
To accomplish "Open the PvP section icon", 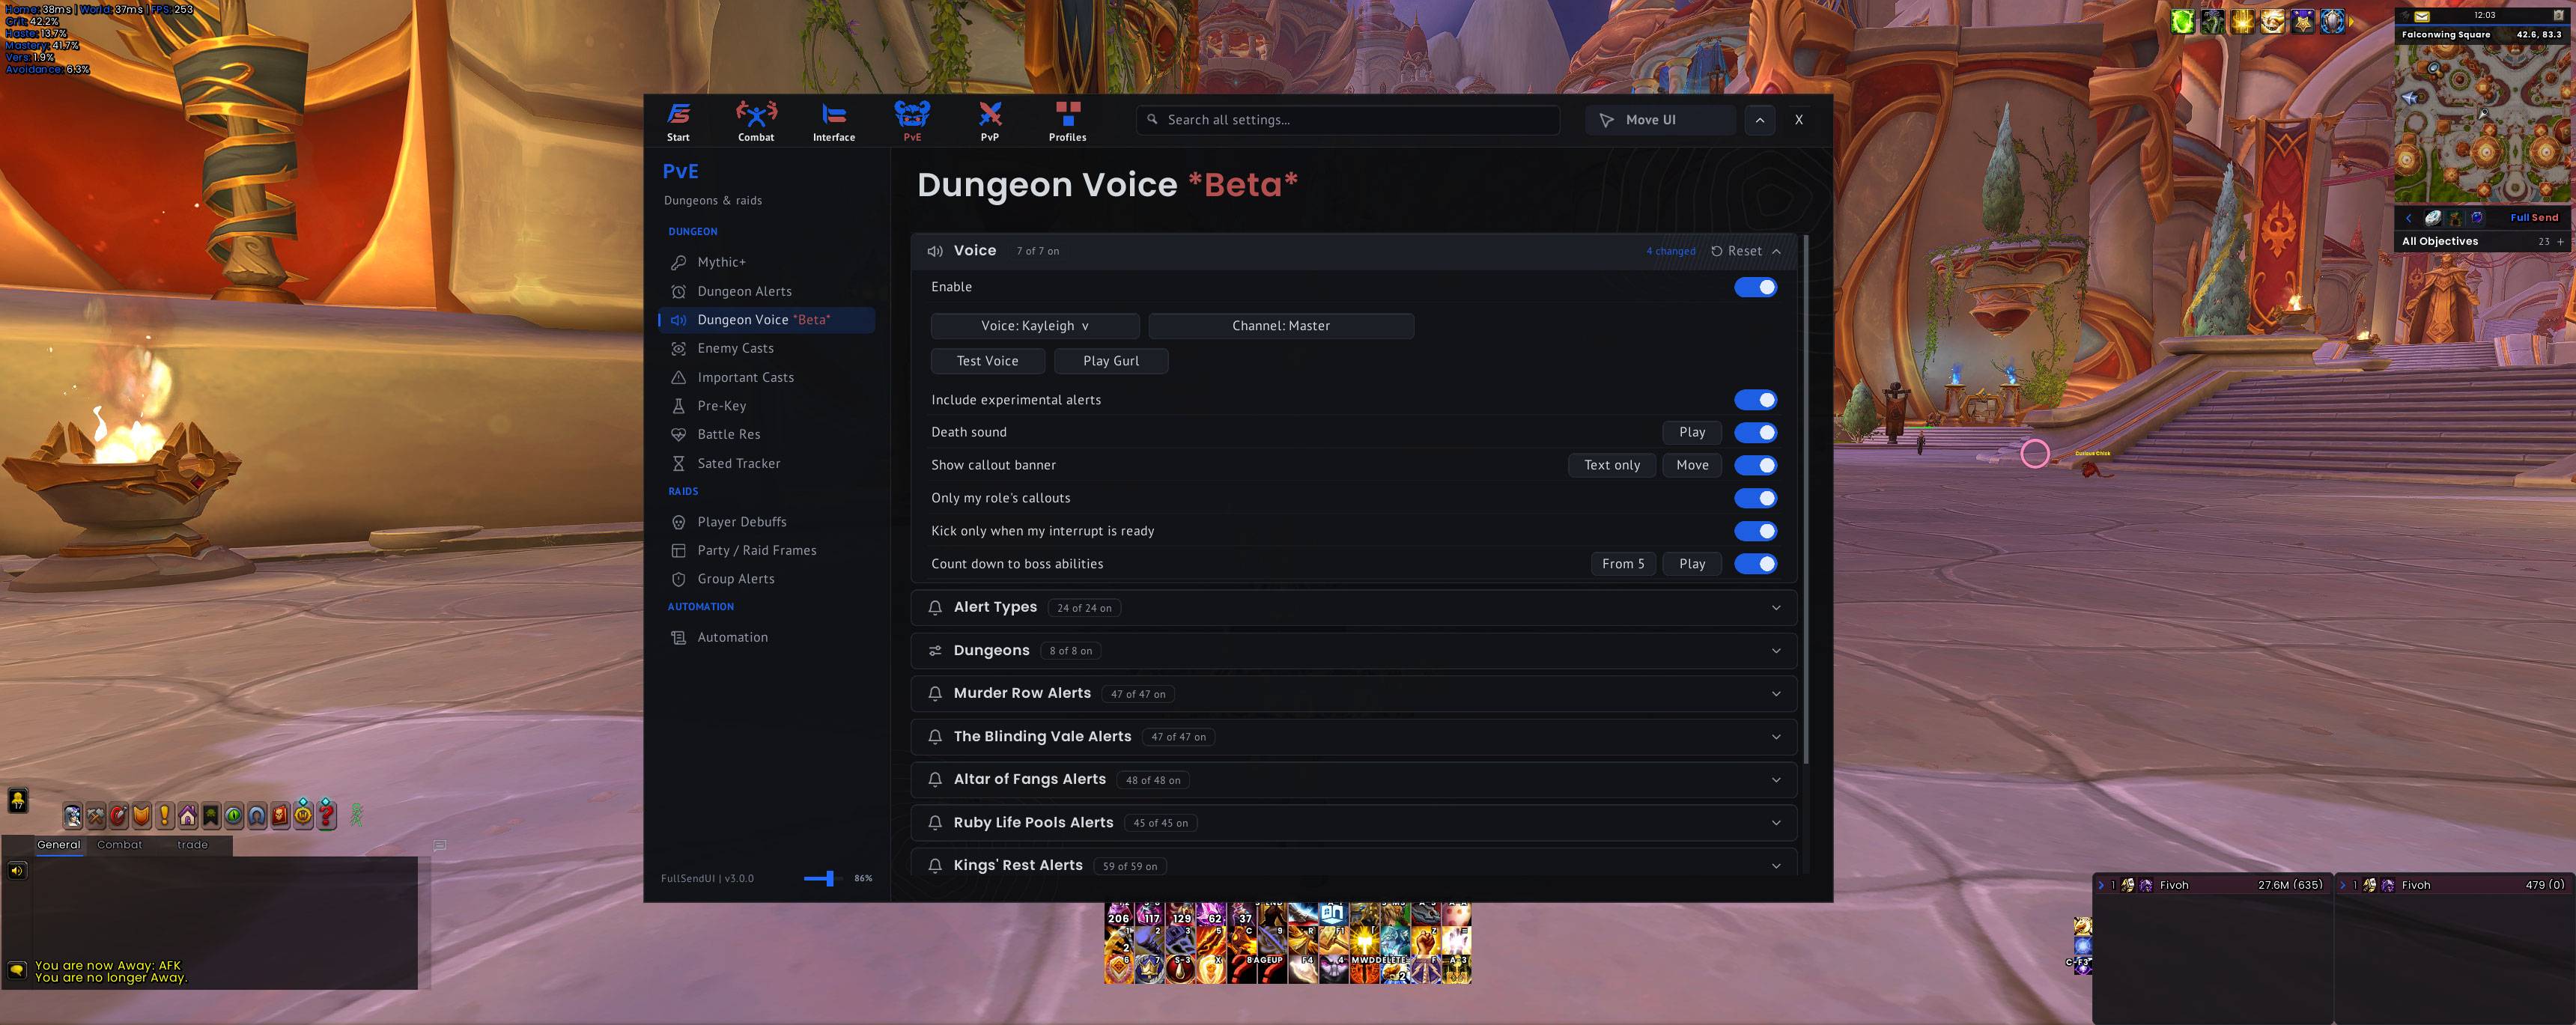I will pos(989,121).
